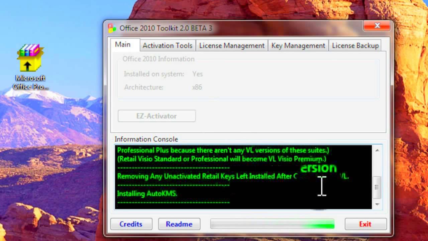Screen dimensions: 428x241
Task: Switch to the Key Management tab
Action: pos(298,46)
